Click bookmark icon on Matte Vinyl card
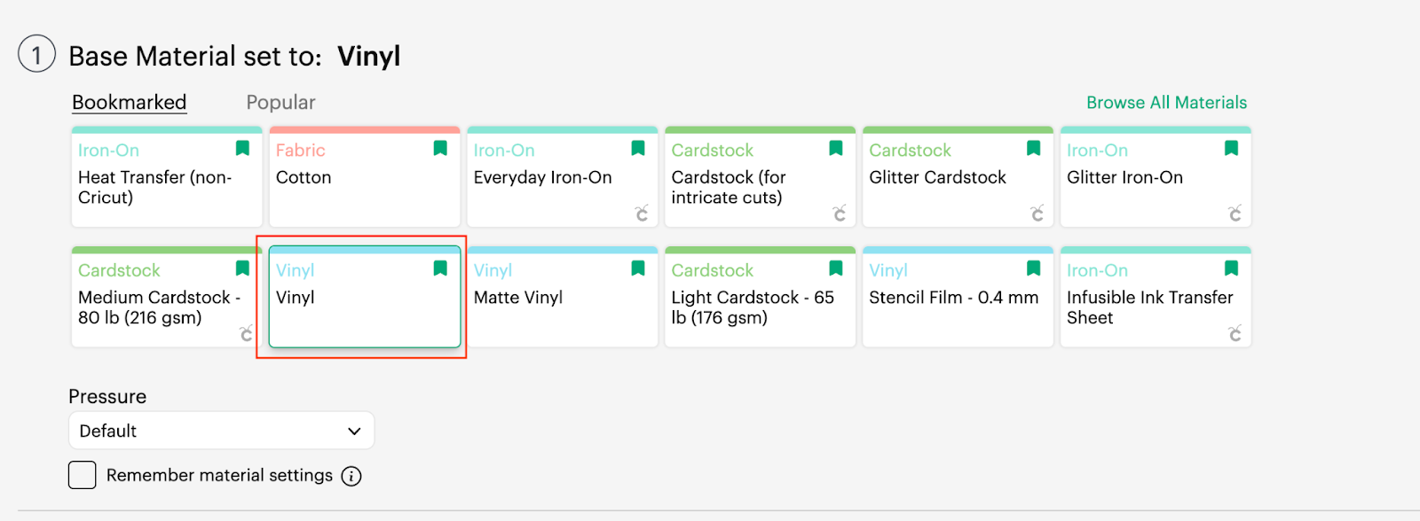Screen dimensions: 1420x521 coord(638,268)
